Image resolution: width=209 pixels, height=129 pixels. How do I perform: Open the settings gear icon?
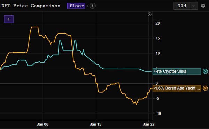click(203, 6)
